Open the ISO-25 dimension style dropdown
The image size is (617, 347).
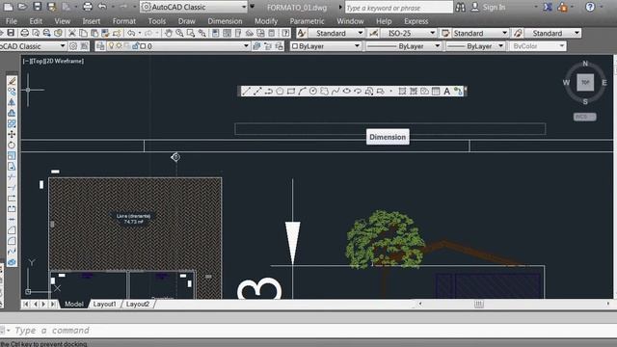coord(408,33)
